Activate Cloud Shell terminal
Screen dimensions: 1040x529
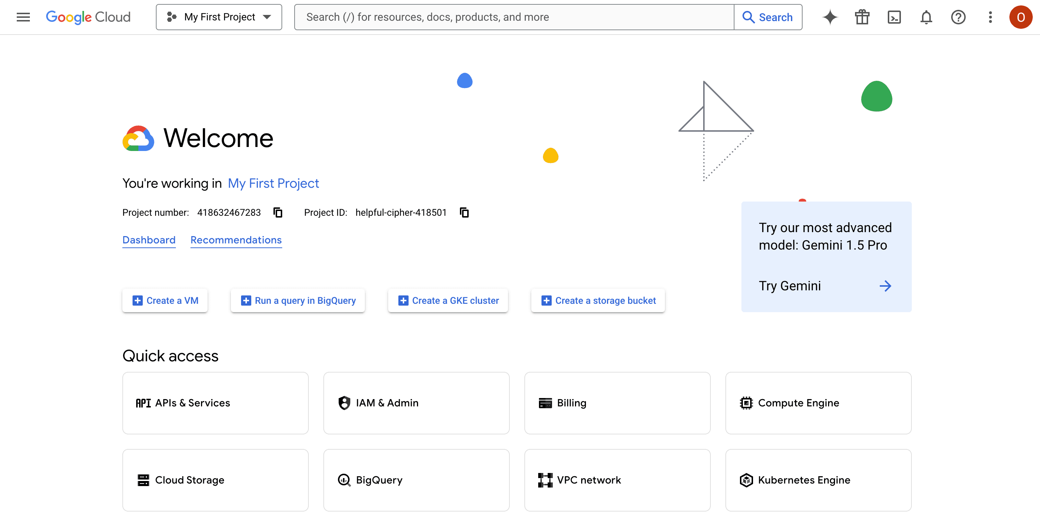tap(894, 17)
